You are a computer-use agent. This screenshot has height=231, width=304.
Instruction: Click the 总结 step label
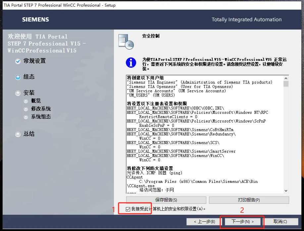(x=29, y=134)
